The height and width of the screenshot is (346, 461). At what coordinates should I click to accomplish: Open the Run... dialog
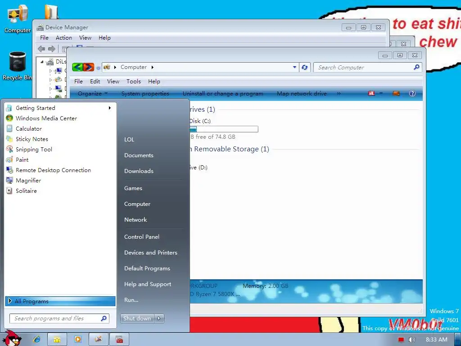coord(131,300)
